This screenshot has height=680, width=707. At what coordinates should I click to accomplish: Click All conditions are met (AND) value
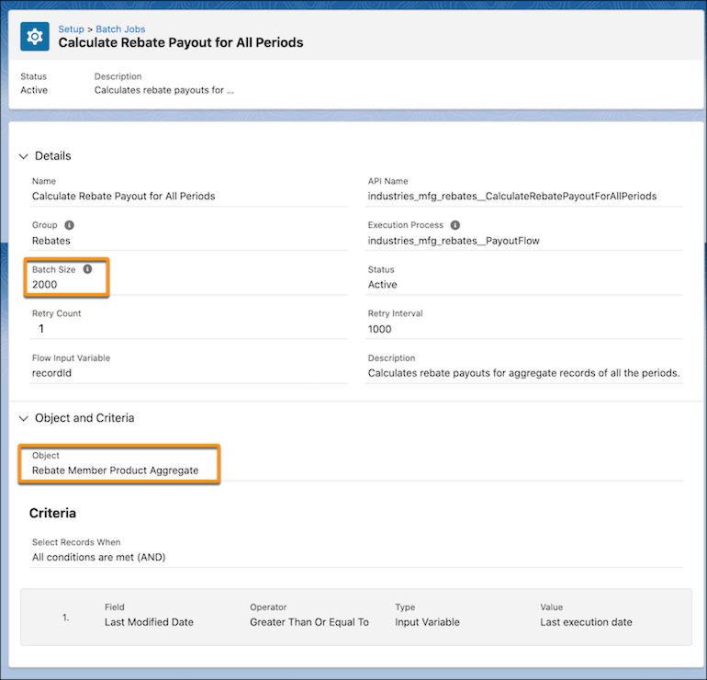[99, 557]
